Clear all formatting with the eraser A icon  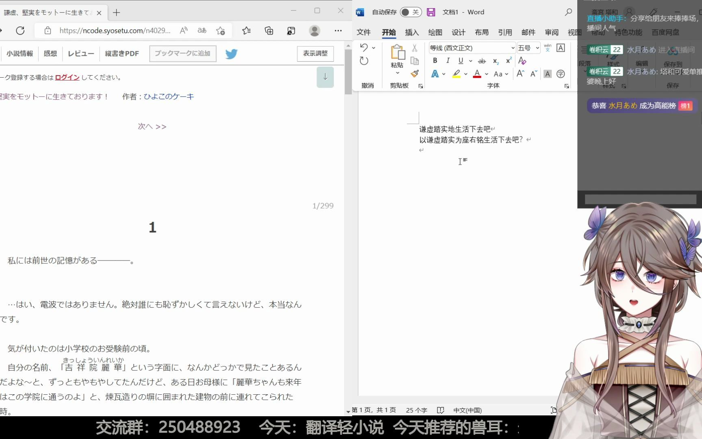click(522, 61)
